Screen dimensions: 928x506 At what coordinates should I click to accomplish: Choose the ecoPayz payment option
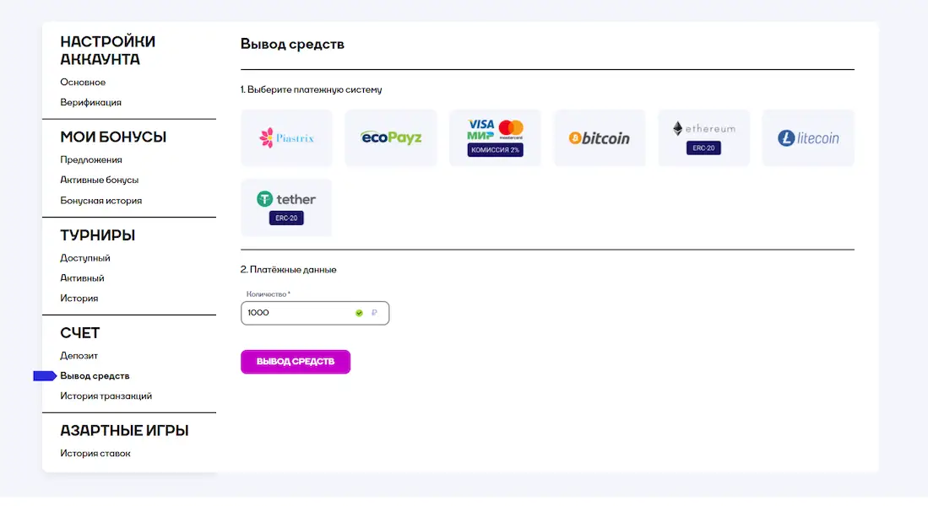coord(391,137)
